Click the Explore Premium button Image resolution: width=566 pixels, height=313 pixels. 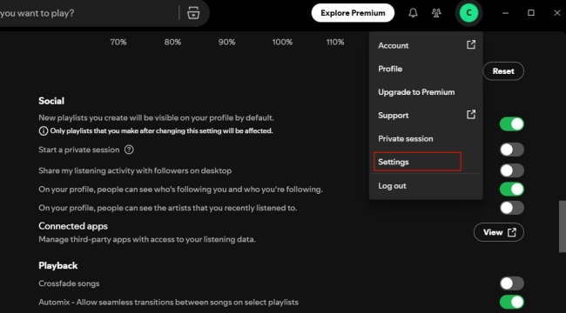(353, 13)
